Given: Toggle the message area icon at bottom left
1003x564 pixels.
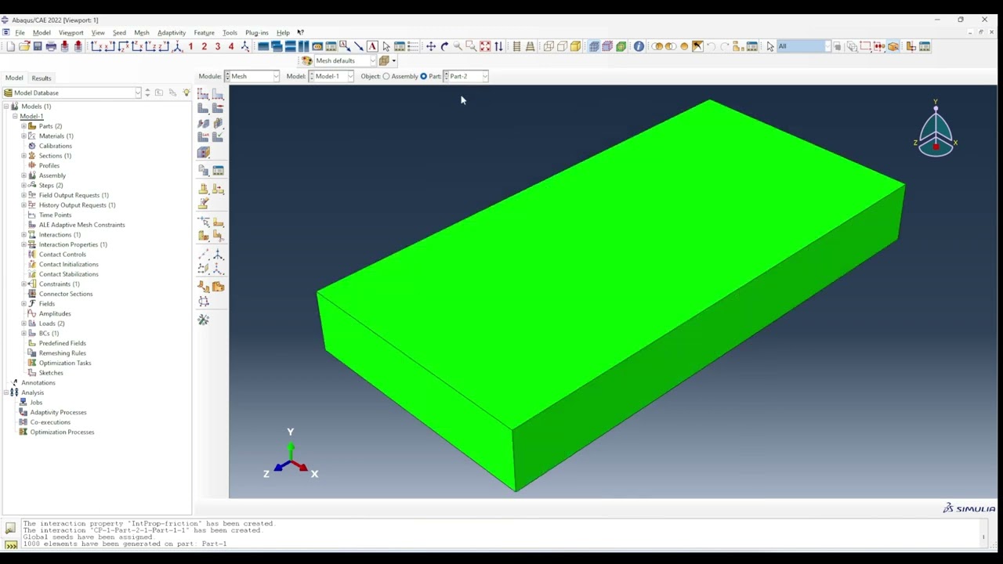Looking at the screenshot, I should pos(10,529).
